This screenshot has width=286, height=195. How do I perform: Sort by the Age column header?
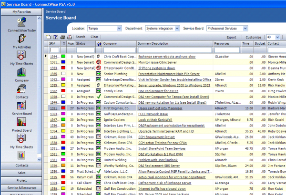(x=71, y=44)
